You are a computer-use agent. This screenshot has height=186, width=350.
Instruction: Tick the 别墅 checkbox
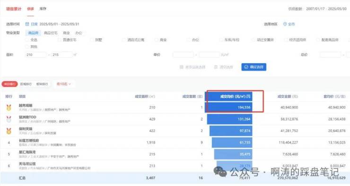tap(92, 40)
